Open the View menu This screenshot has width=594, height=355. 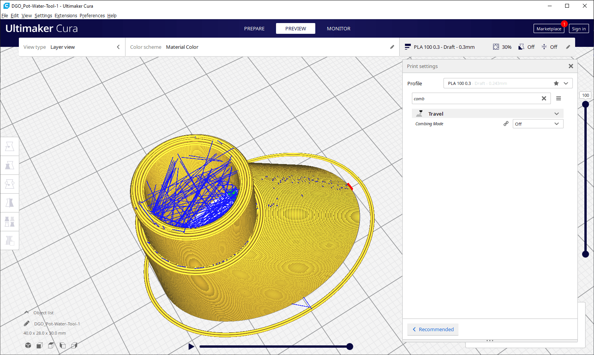[27, 16]
